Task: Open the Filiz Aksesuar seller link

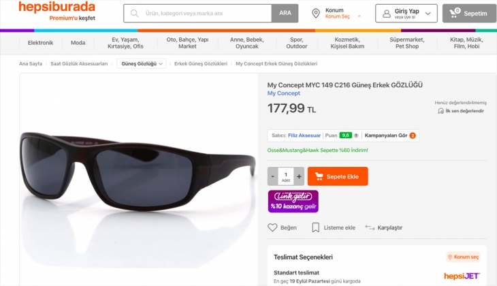Action: pos(304,136)
